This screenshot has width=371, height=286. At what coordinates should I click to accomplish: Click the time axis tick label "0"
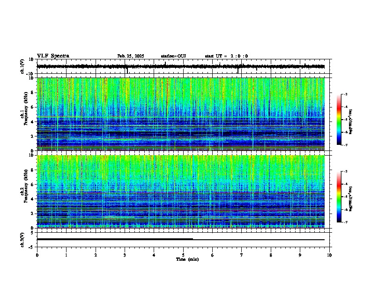pyautogui.click(x=37, y=255)
